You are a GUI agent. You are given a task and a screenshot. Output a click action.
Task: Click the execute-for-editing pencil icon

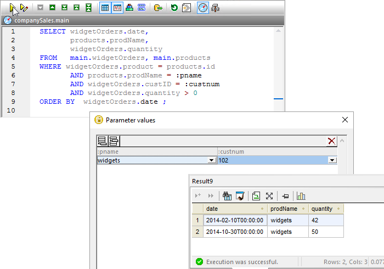point(24,8)
